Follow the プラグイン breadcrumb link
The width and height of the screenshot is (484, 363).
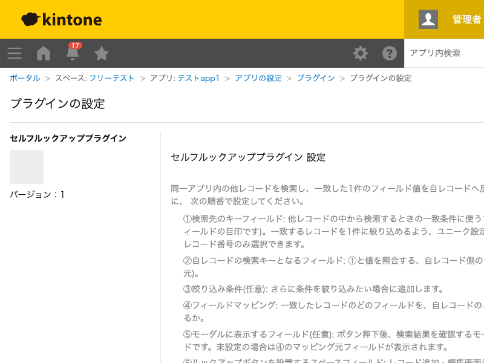(316, 78)
